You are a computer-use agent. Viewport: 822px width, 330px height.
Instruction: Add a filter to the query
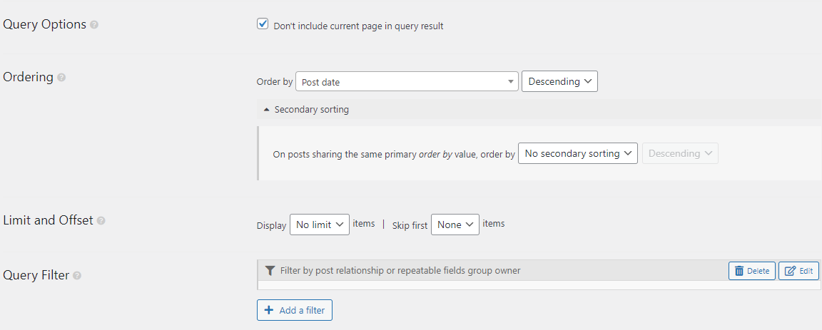point(295,310)
